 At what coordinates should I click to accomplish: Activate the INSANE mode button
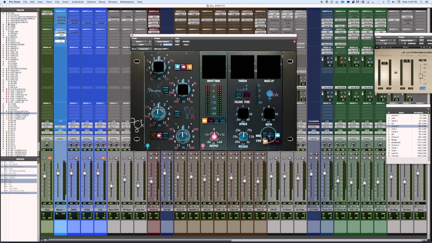(x=239, y=96)
